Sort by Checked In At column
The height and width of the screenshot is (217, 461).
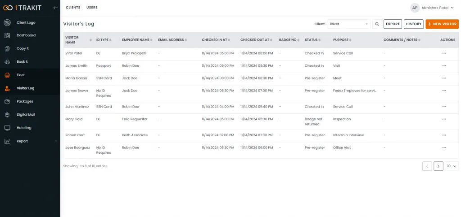coord(229,40)
